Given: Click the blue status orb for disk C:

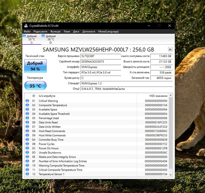Looking at the screenshot, I should point(24,36).
